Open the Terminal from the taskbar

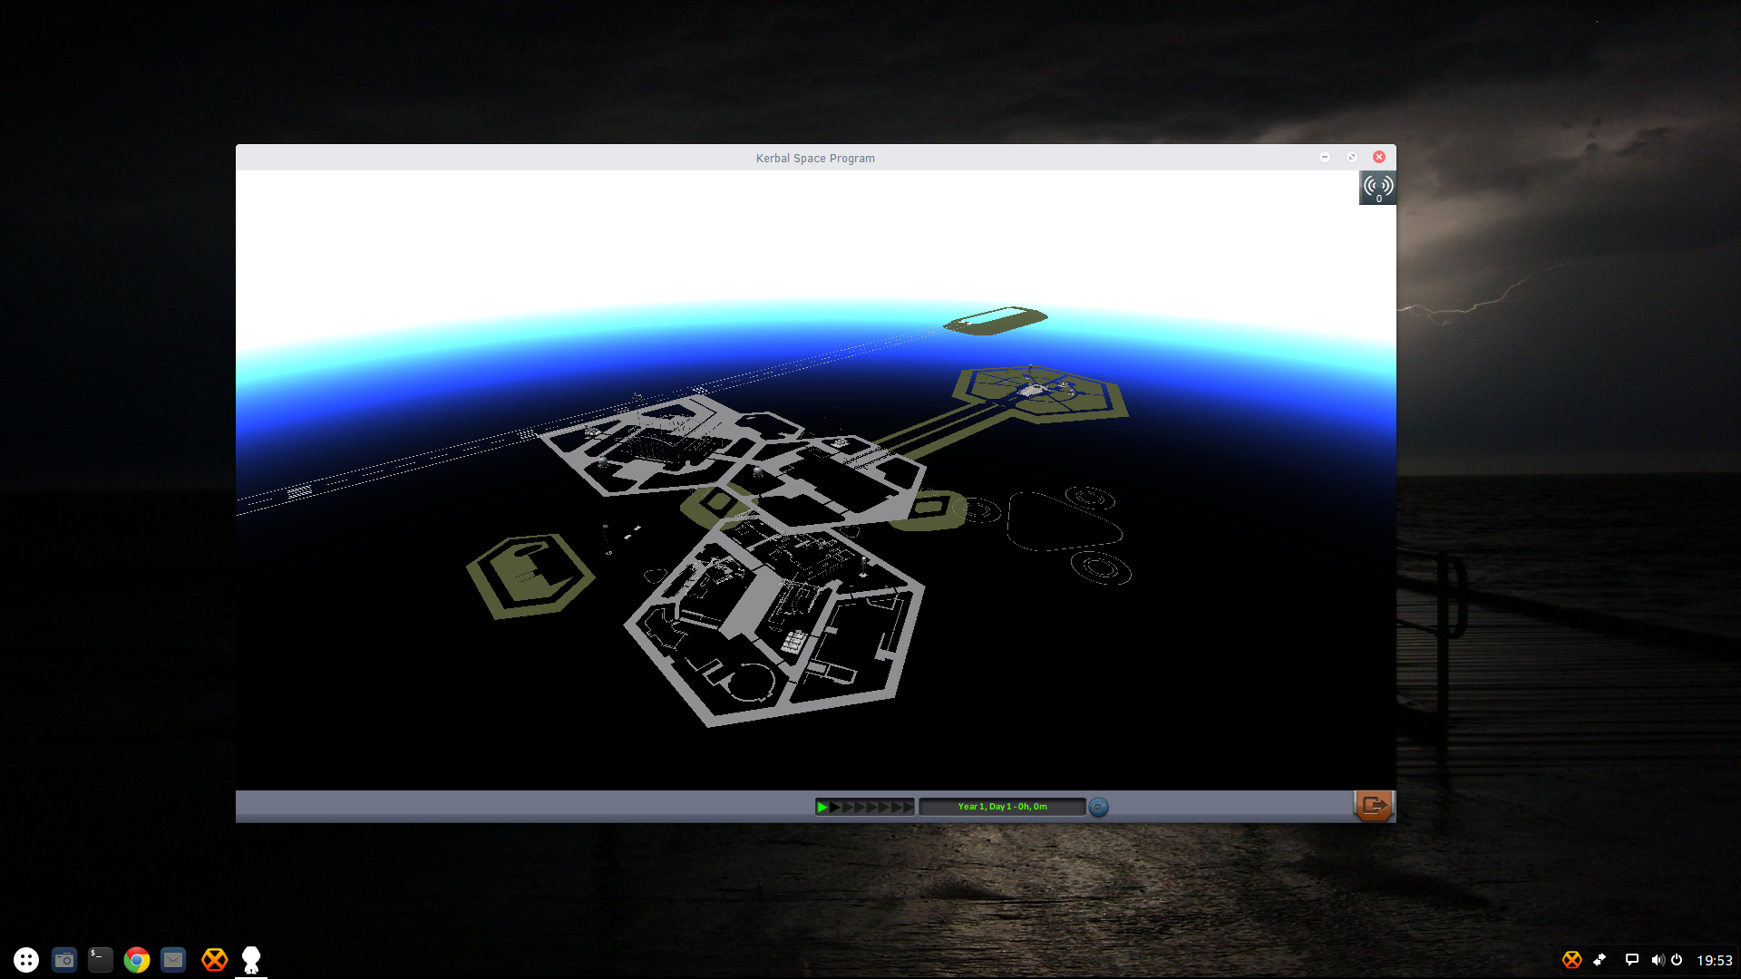point(101,960)
